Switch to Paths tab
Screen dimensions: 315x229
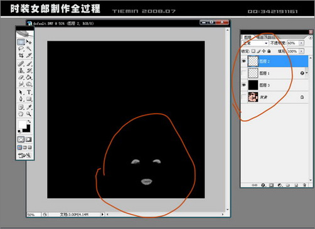point(272,37)
